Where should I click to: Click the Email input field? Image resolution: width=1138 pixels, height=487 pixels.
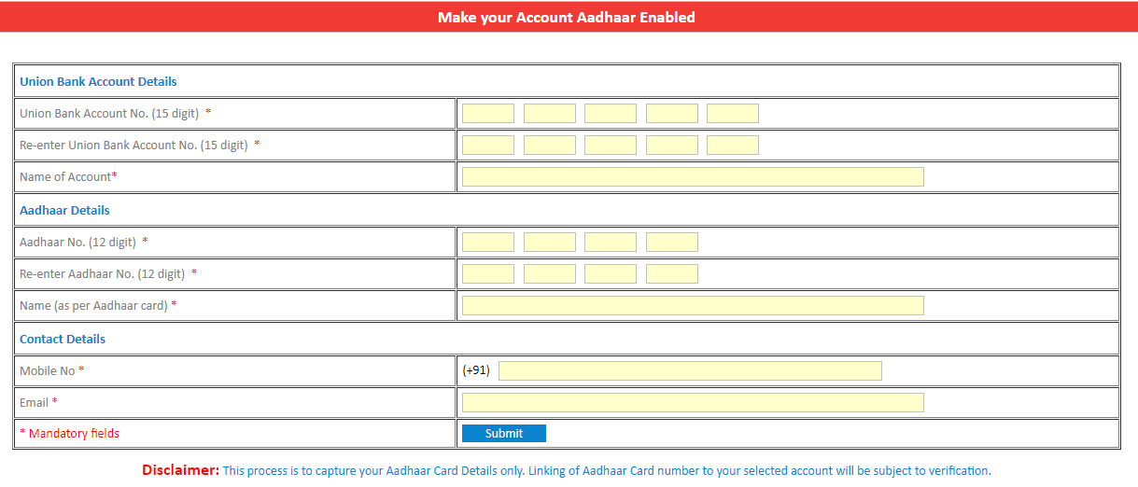coord(692,402)
